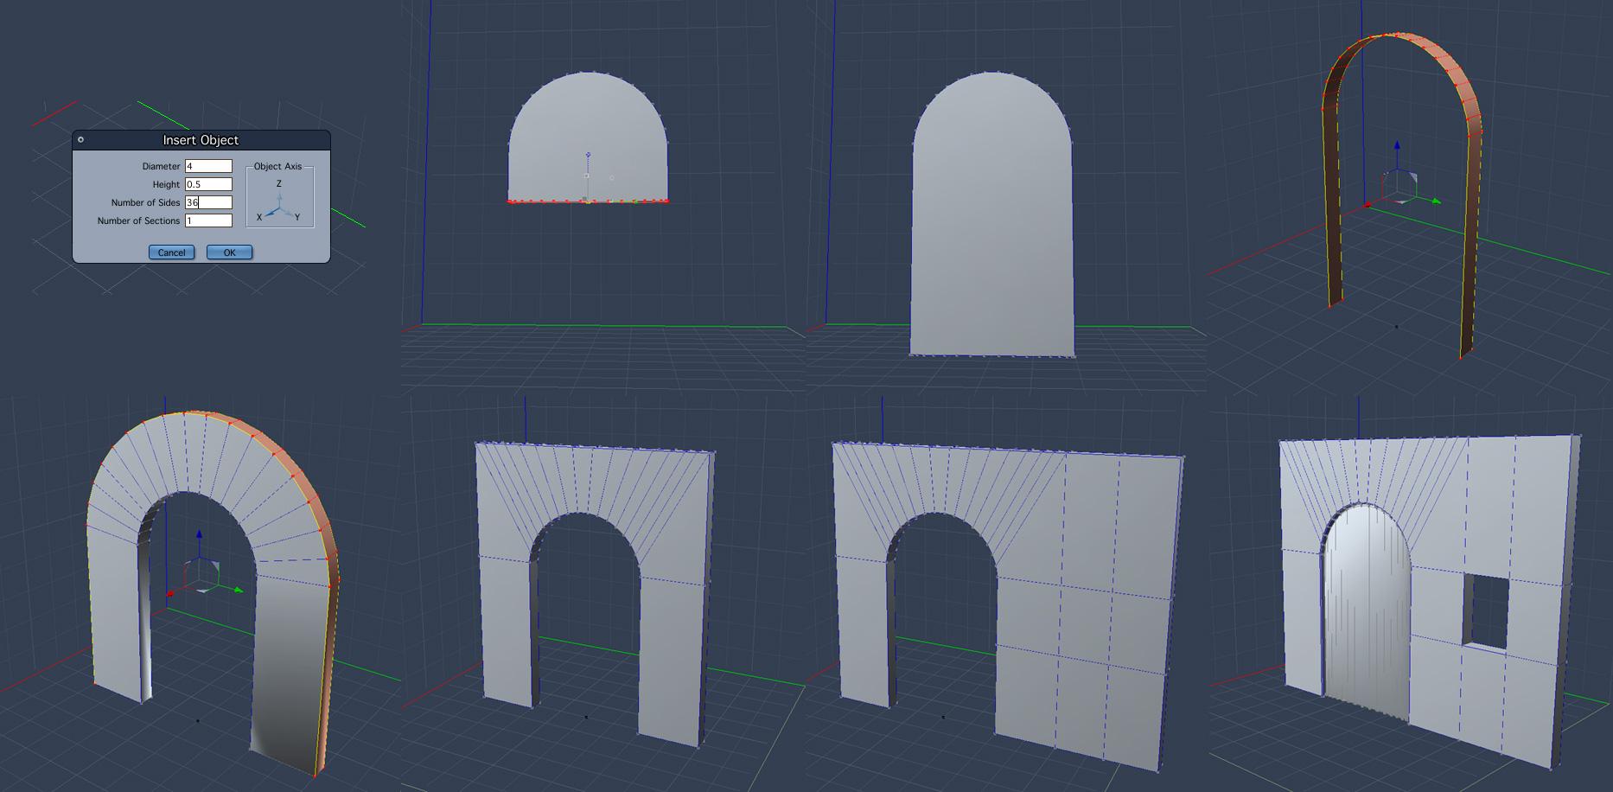Choose the X axis in Object Axis
1613x792 pixels.
[x=259, y=217]
